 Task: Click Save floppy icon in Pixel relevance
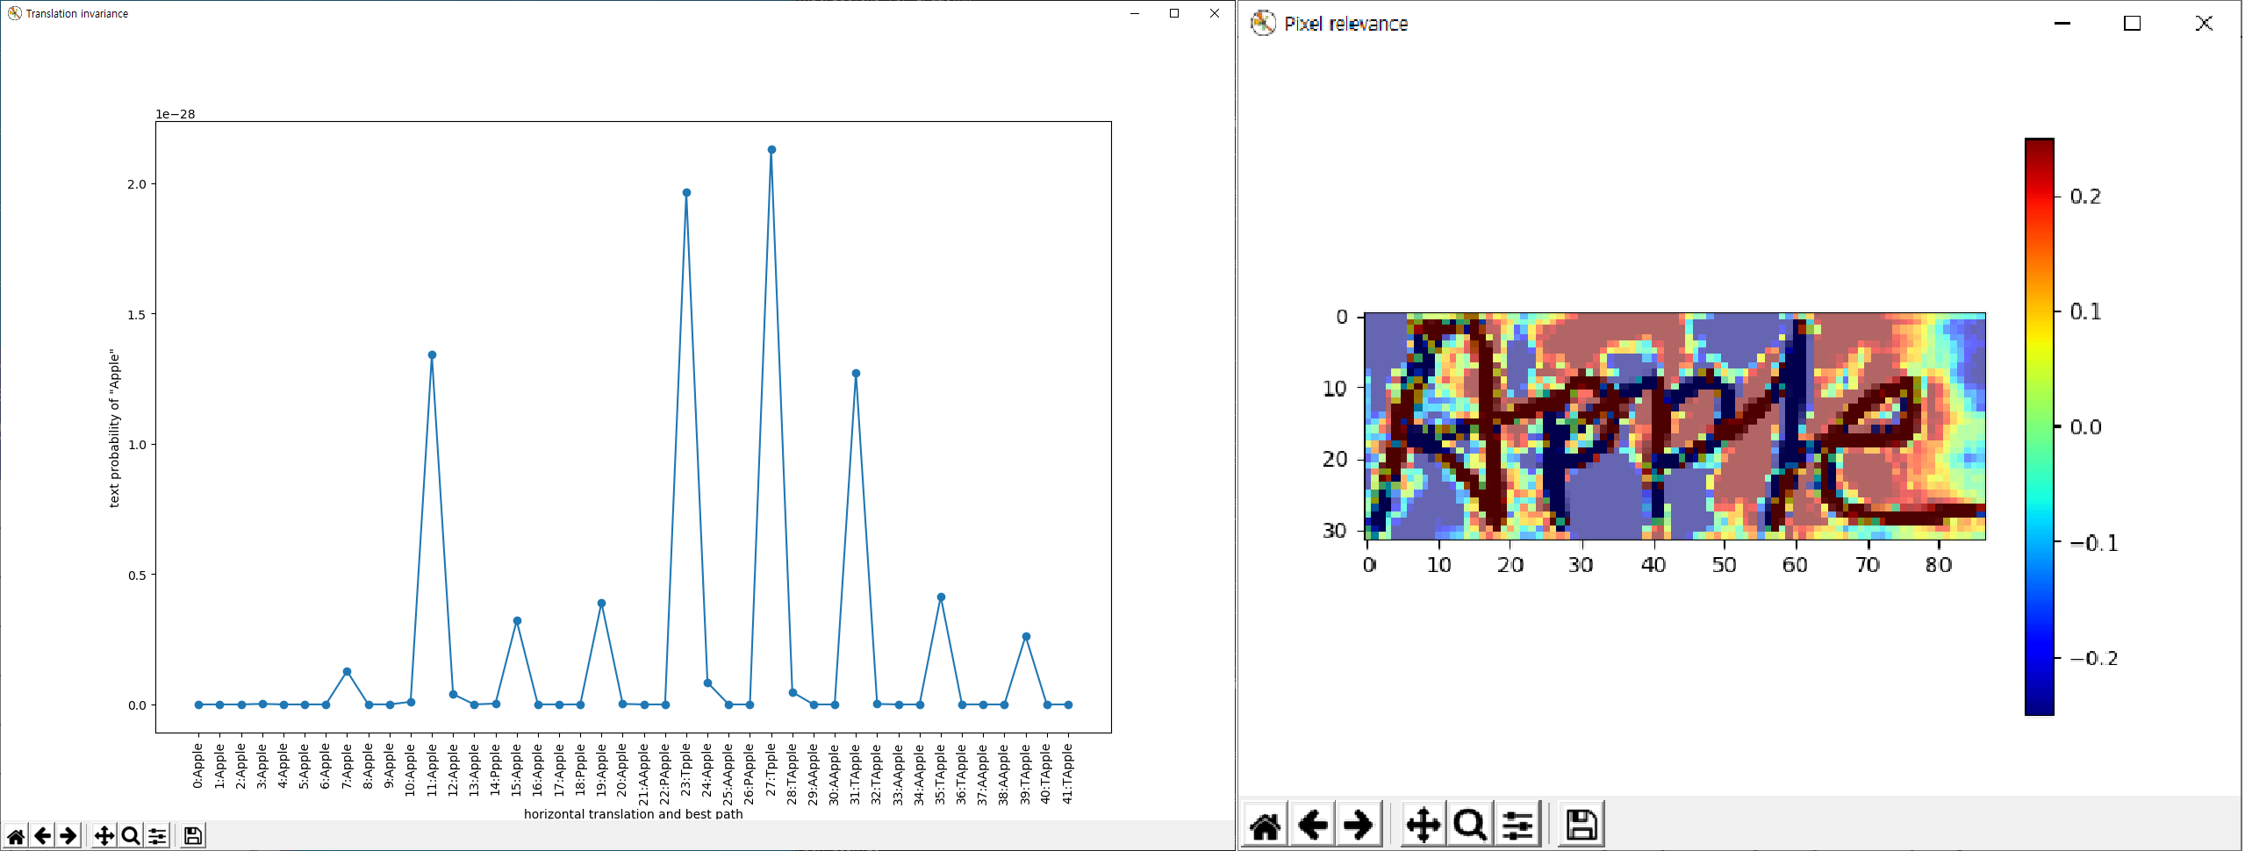click(1582, 825)
